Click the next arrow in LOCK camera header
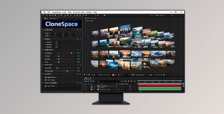The image size is (224, 114). 80,83
